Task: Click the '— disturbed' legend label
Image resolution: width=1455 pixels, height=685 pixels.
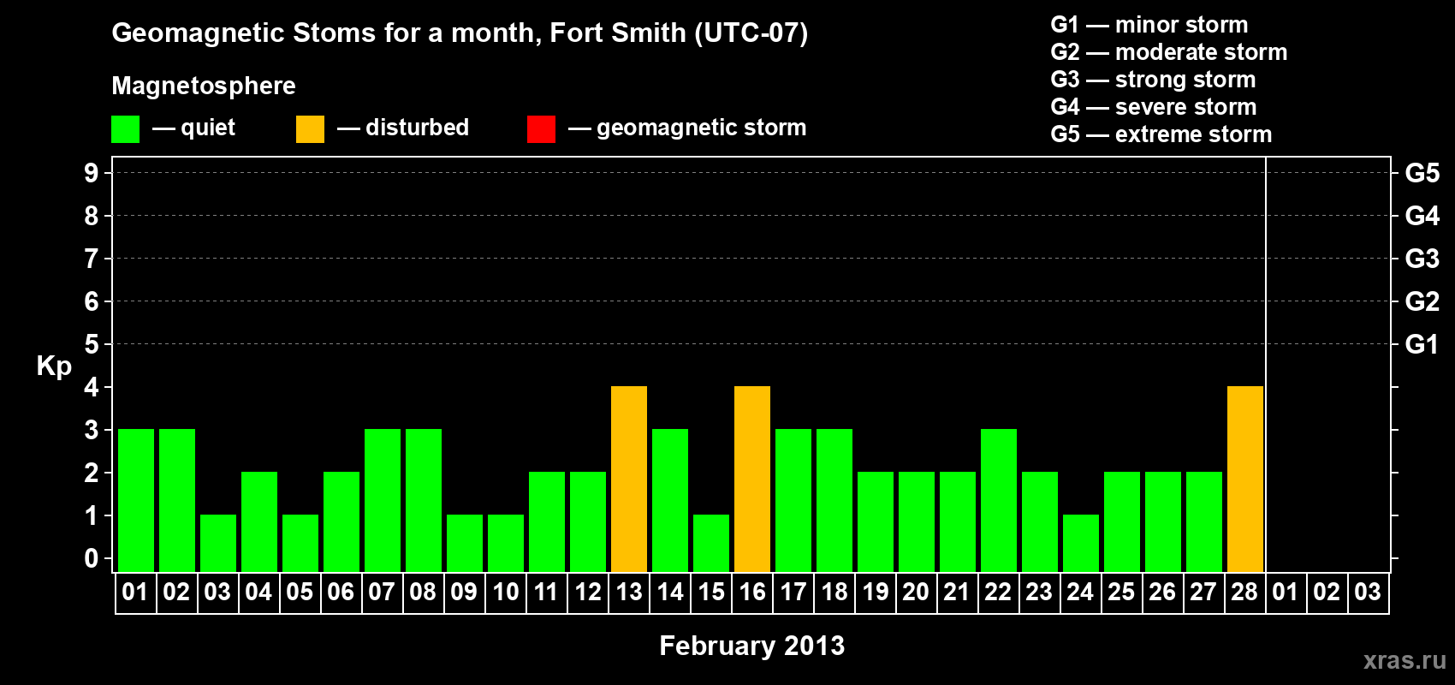Action: coord(403,128)
